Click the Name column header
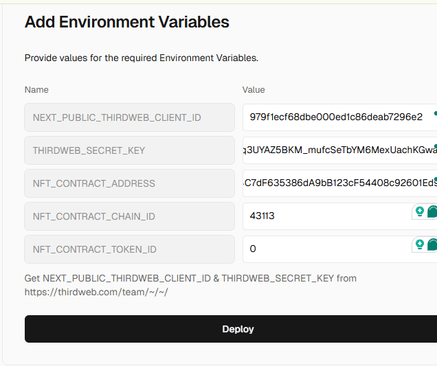 pyautogui.click(x=36, y=90)
